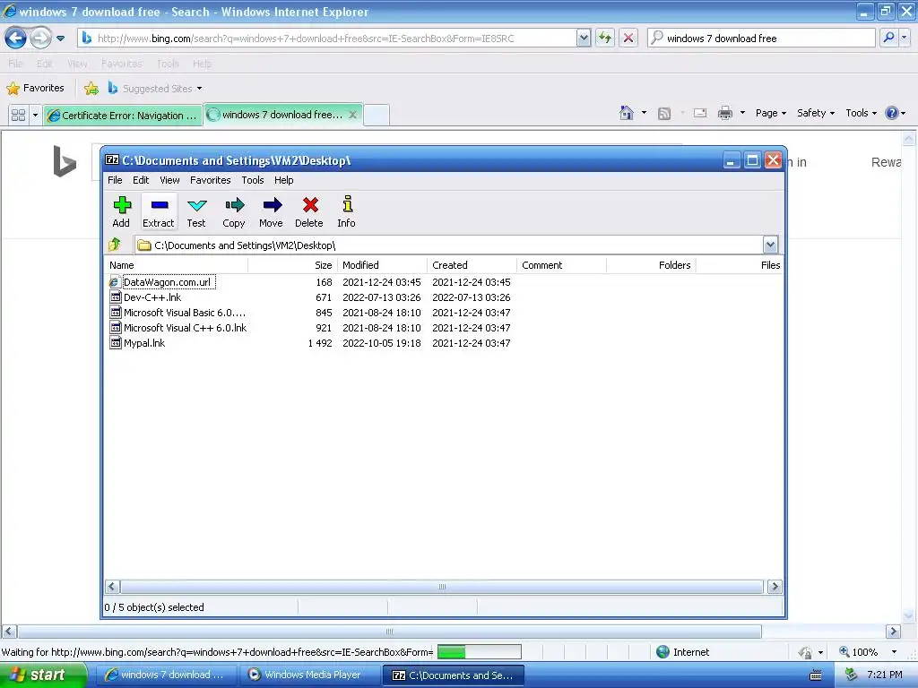Run Test from the 7-Zip toolbar
Screen dimensions: 918x688
[x=196, y=211]
